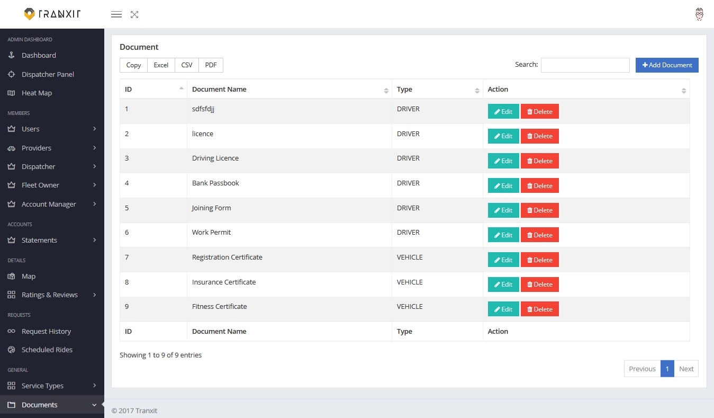Open the Map section icon
The height and width of the screenshot is (418, 714).
12,276
